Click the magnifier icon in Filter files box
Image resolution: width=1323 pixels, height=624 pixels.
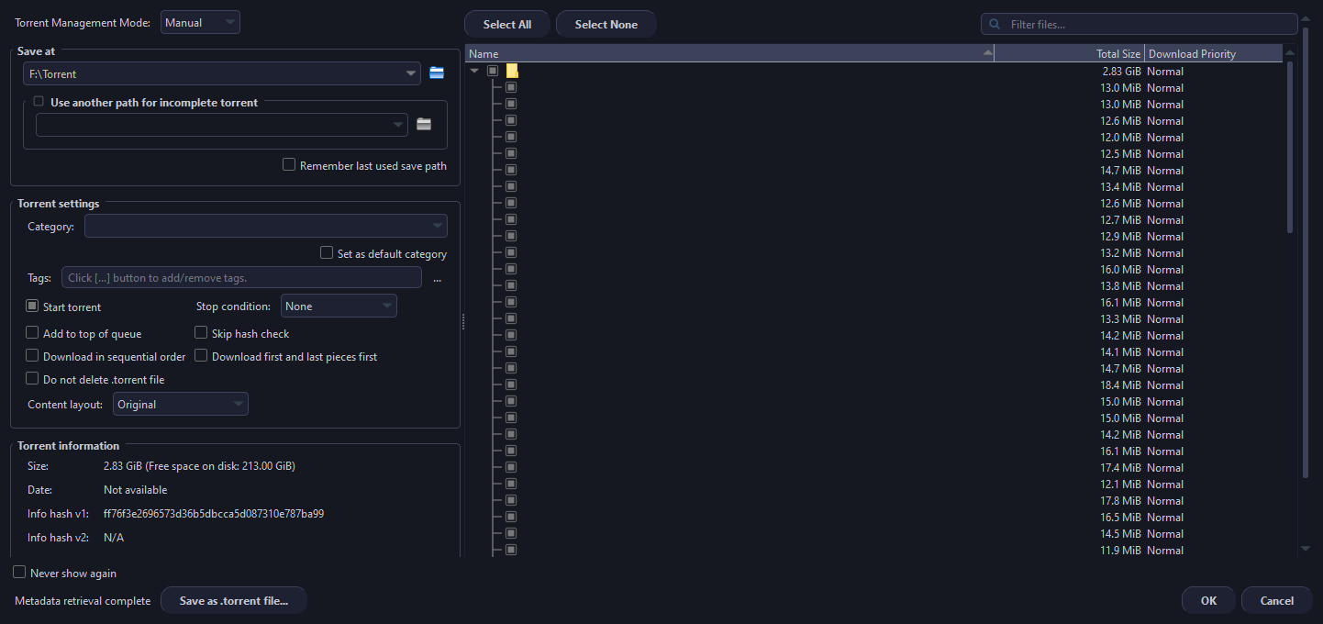point(995,25)
